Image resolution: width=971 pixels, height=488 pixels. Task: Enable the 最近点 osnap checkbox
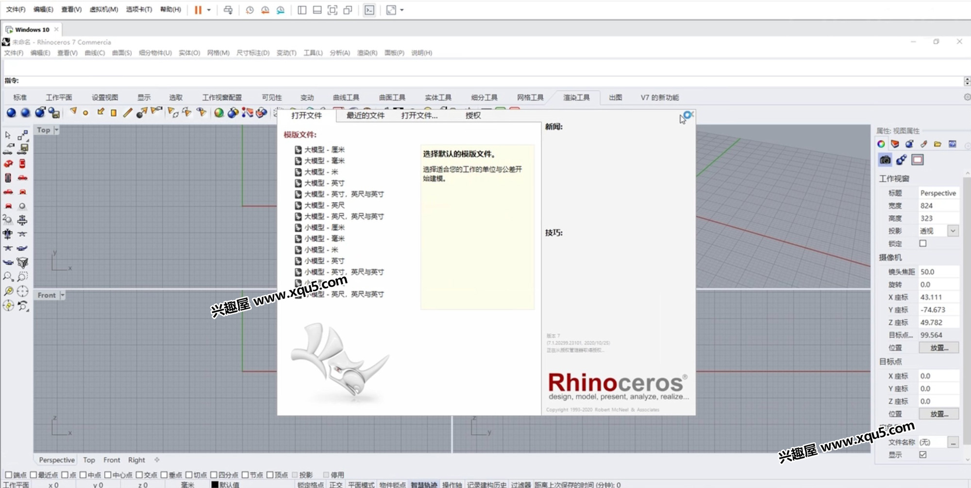coord(33,475)
